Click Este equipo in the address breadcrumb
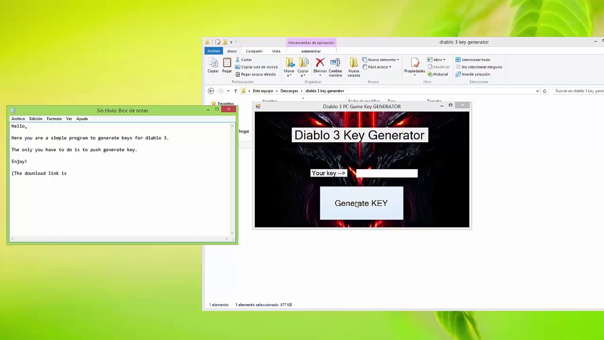 pyautogui.click(x=263, y=91)
